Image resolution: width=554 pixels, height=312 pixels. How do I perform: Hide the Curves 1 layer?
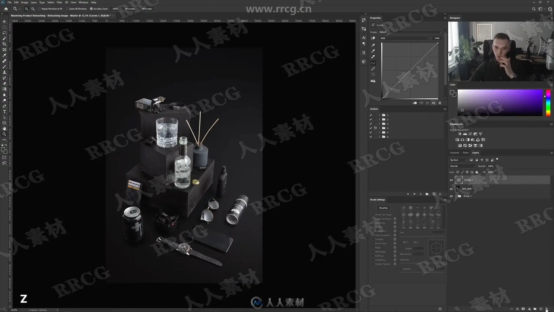(451, 180)
